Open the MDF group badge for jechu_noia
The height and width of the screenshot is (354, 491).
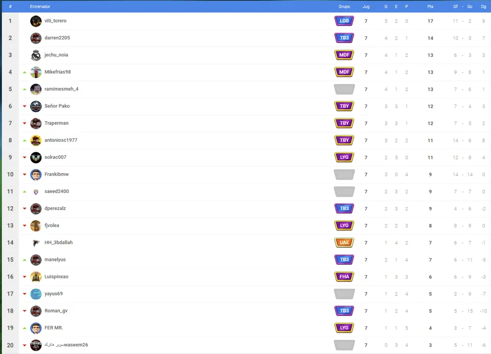[344, 55]
